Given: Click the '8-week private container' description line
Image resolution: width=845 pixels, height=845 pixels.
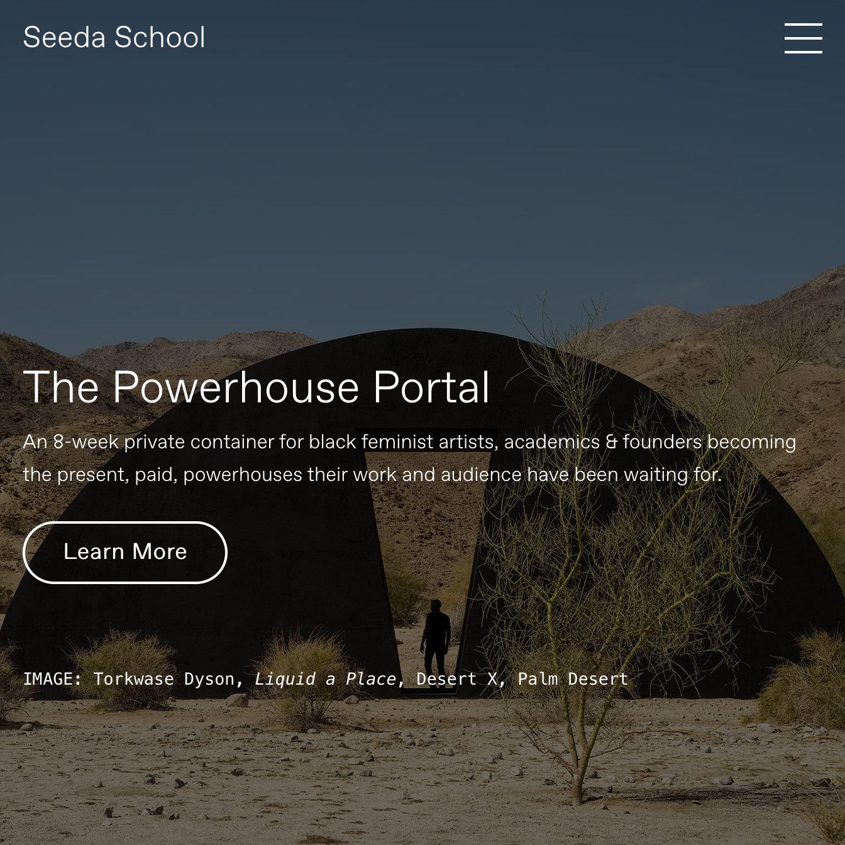Looking at the screenshot, I should coord(409,442).
